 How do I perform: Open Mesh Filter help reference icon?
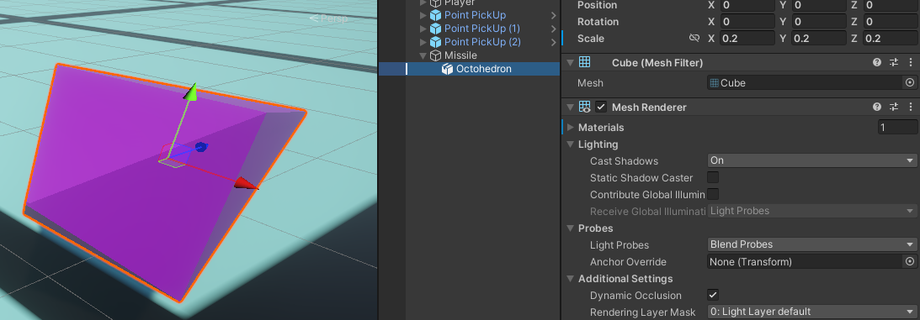[x=876, y=63]
